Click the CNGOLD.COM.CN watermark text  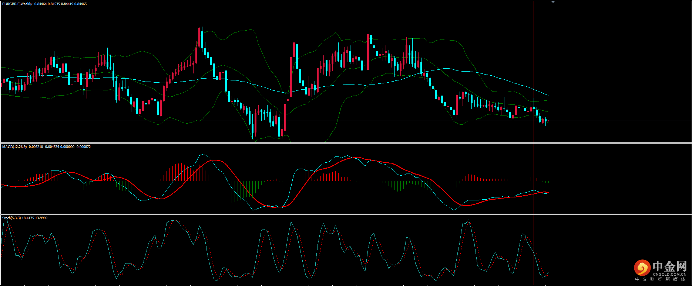(669, 274)
